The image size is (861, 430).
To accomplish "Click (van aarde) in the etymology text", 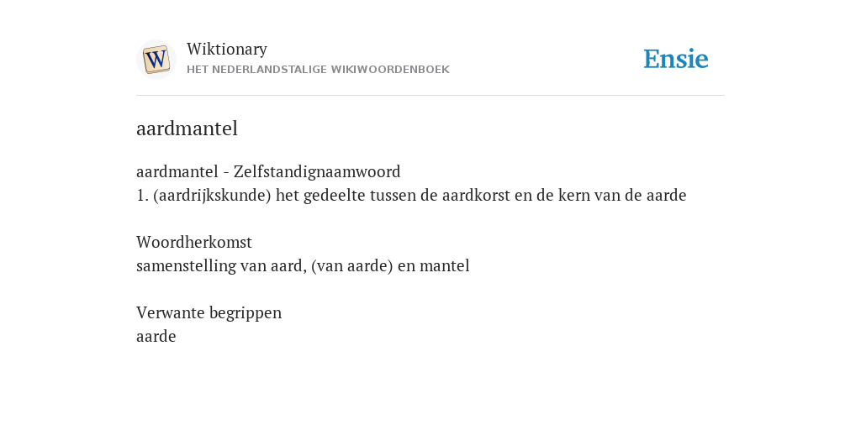I will pos(352,266).
